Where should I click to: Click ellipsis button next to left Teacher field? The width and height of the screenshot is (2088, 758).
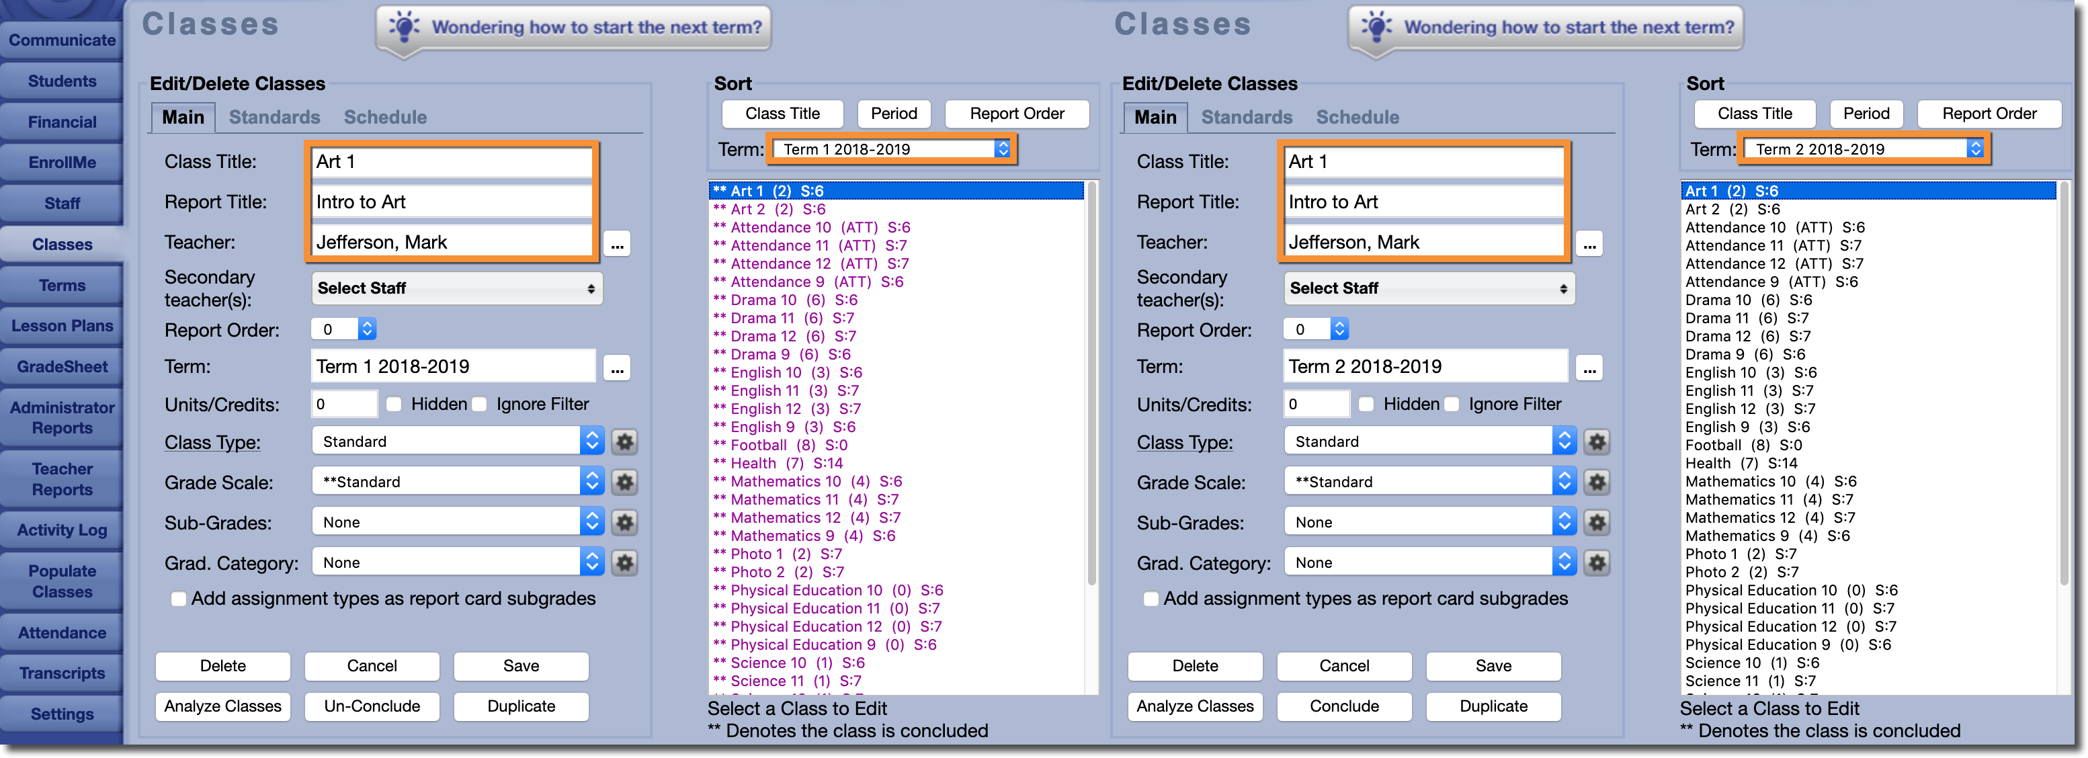pyautogui.click(x=617, y=244)
